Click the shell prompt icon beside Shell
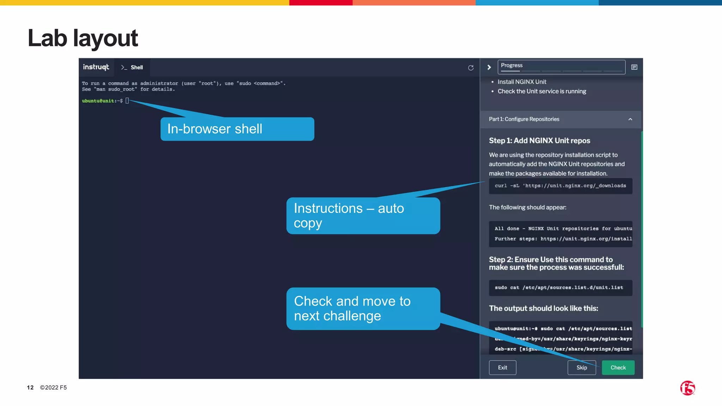 124,67
